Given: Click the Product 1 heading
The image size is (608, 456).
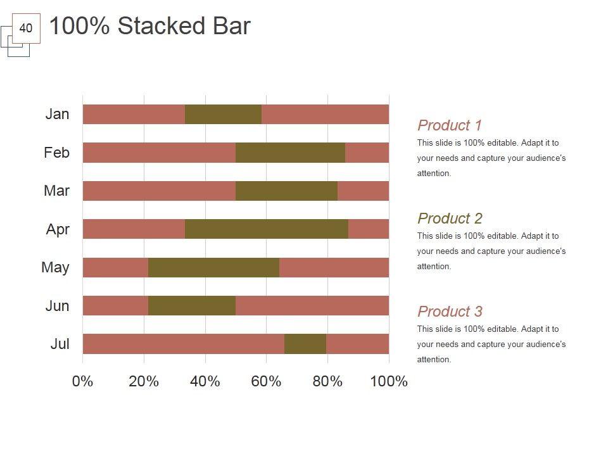Looking at the screenshot, I should (450, 125).
